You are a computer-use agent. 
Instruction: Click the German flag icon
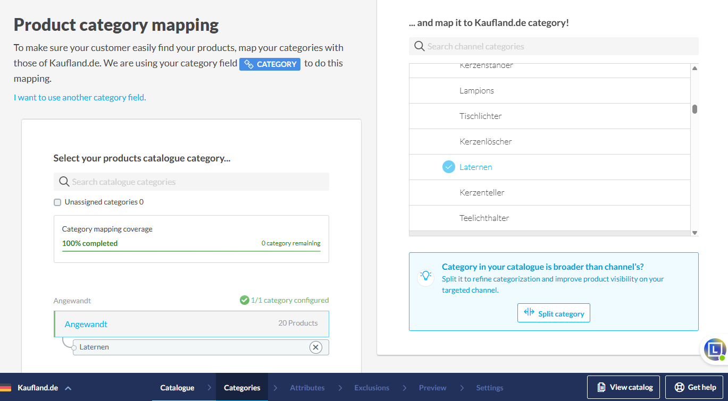coord(6,388)
